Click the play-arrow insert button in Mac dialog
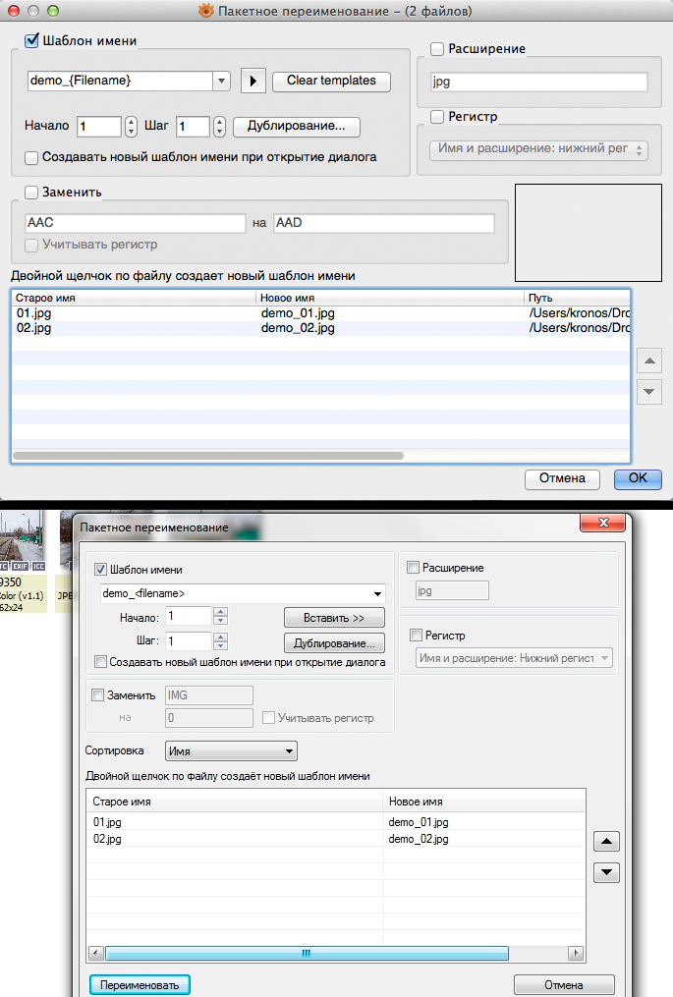 [253, 81]
